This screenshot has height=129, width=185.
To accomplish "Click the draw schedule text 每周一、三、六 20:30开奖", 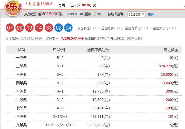I will coord(77,5).
